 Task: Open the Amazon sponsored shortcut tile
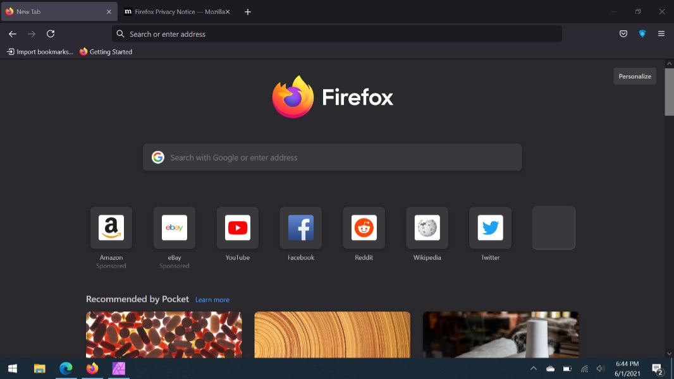tap(111, 227)
